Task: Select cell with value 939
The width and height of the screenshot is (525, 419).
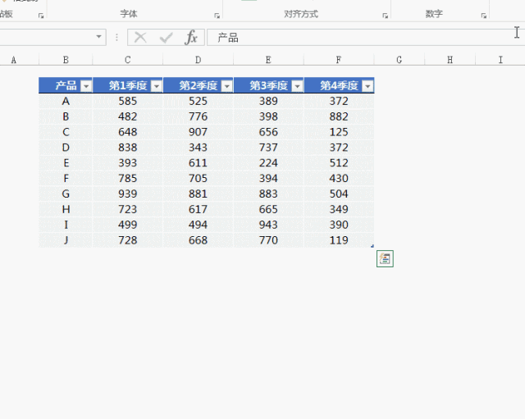Action: point(128,194)
